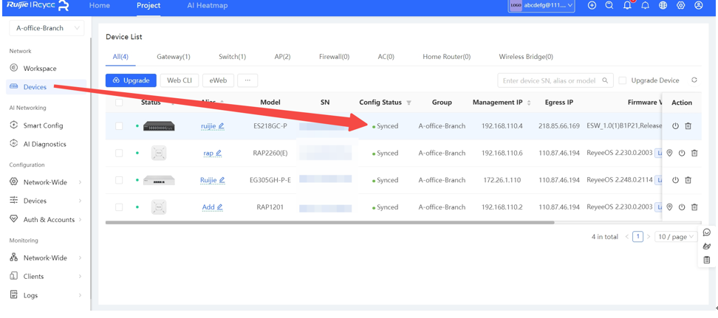Open the user profile icon

pyautogui.click(x=698, y=5)
